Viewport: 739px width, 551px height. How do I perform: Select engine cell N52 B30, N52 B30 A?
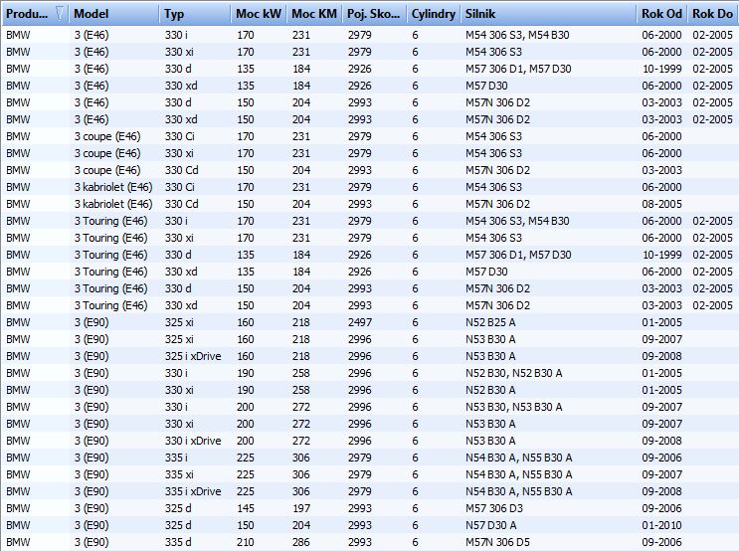coord(513,373)
